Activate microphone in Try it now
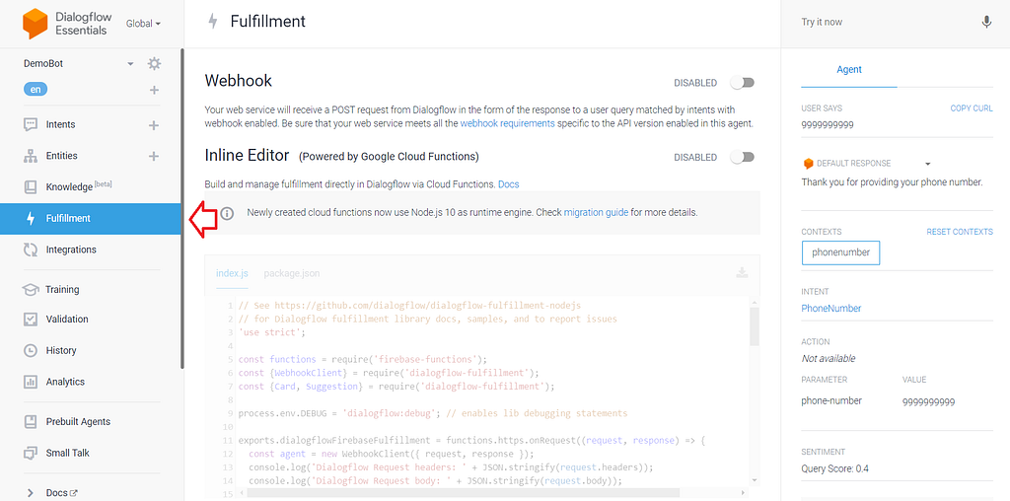Image resolution: width=1010 pixels, height=501 pixels. 986,22
